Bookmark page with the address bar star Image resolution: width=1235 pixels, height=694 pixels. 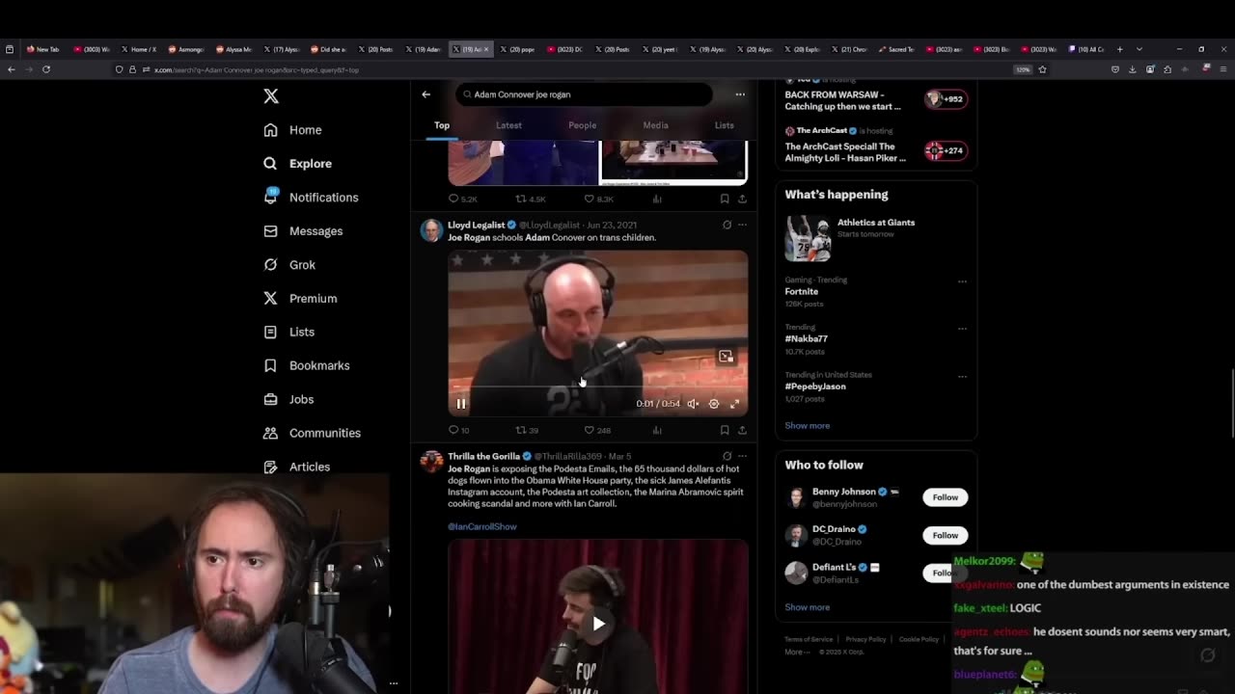tap(1042, 69)
